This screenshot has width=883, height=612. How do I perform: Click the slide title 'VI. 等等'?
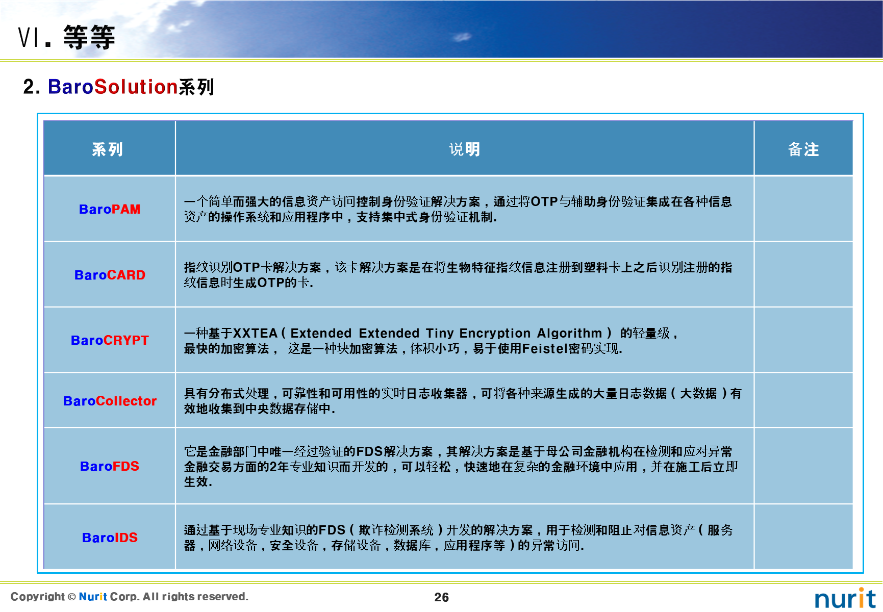coord(66,37)
